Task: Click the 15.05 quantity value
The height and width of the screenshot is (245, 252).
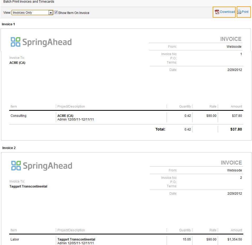Action: click(x=187, y=239)
